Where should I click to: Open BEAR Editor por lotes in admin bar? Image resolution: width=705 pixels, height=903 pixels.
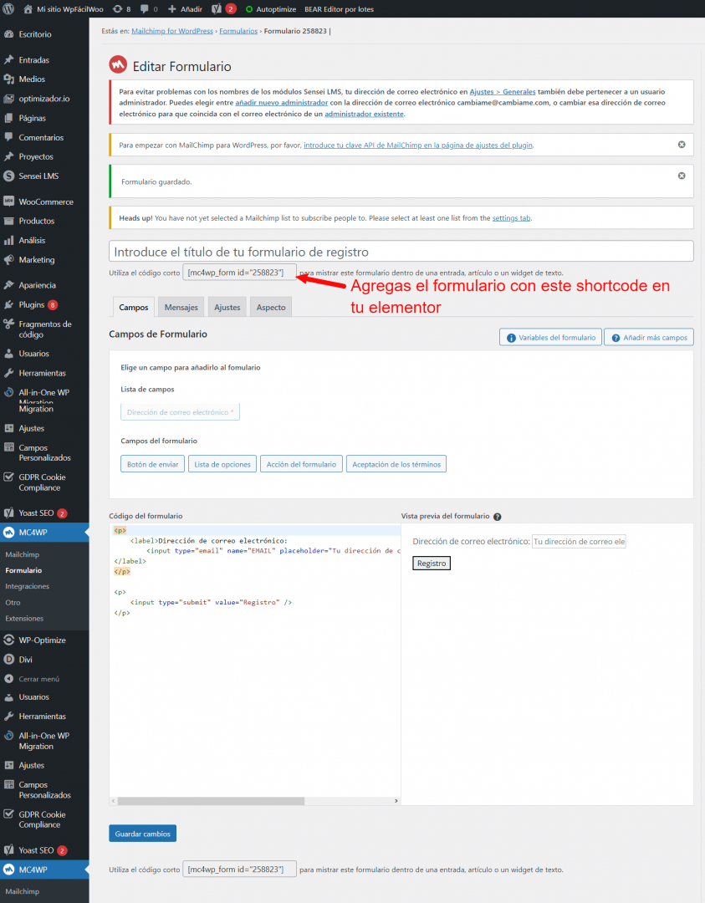tap(339, 9)
